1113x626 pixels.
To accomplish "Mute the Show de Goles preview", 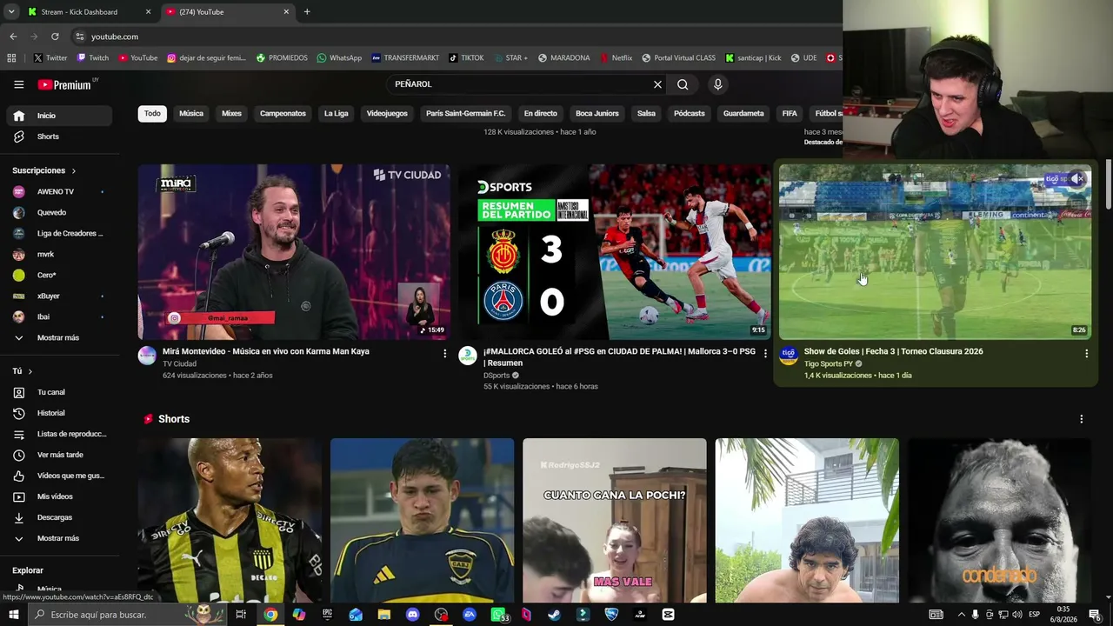I will tap(1076, 179).
